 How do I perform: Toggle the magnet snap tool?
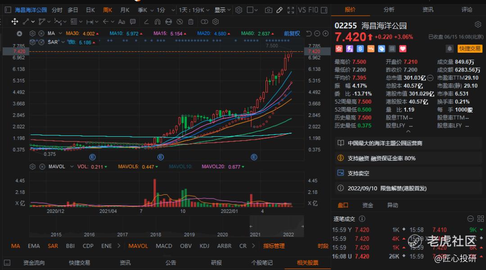point(157,22)
